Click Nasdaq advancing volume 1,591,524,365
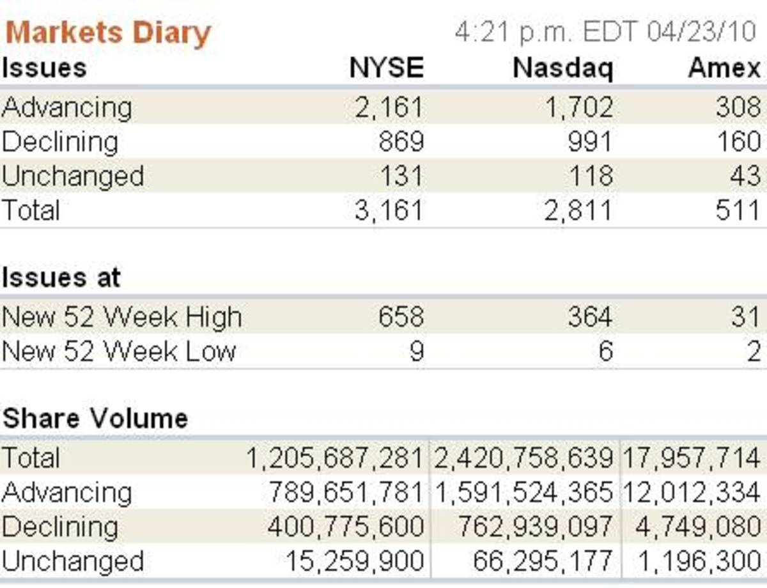The width and height of the screenshot is (767, 588). tap(524, 493)
